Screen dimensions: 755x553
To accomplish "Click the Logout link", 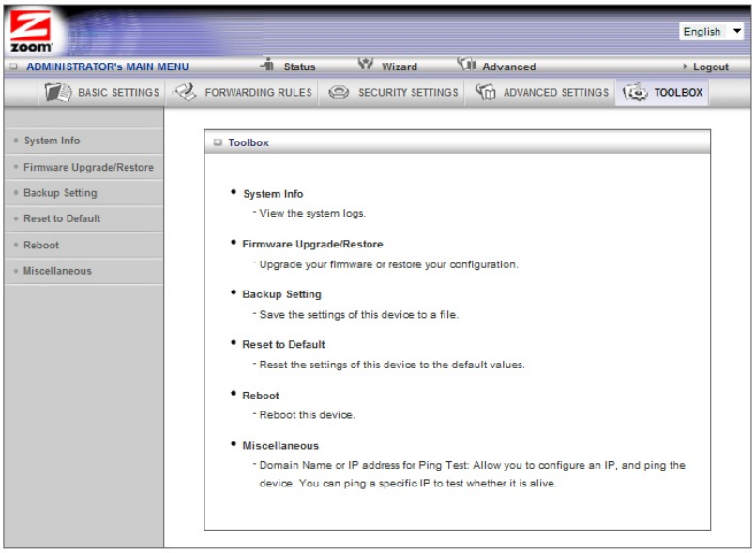I will point(711,67).
